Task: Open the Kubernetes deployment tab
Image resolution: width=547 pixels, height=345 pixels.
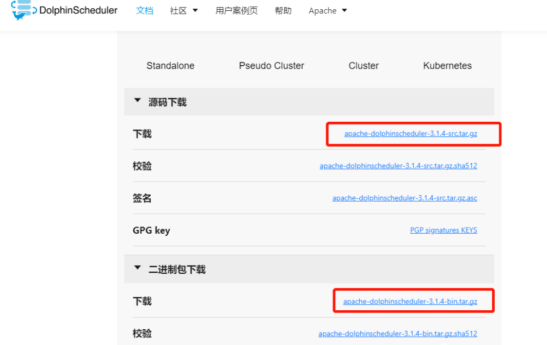Action: pyautogui.click(x=447, y=65)
